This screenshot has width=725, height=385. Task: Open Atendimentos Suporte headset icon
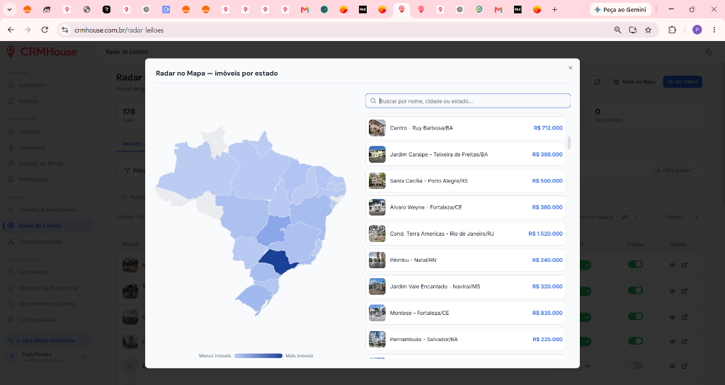click(11, 304)
